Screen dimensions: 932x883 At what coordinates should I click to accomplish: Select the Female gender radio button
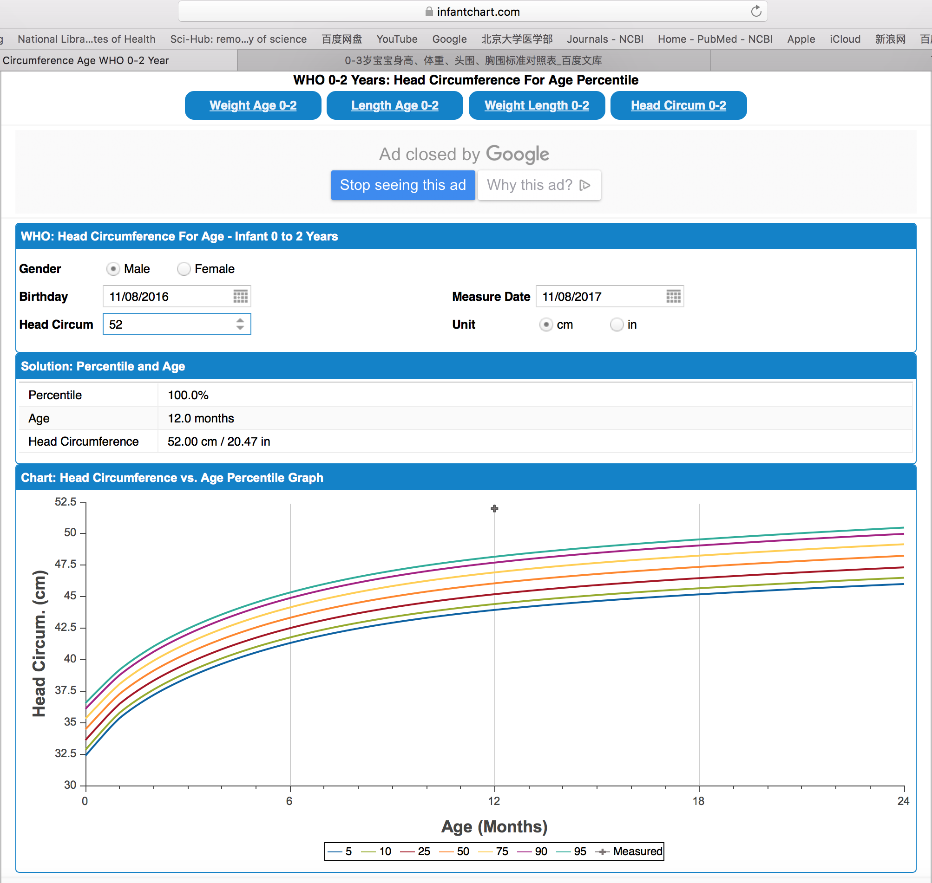184,269
